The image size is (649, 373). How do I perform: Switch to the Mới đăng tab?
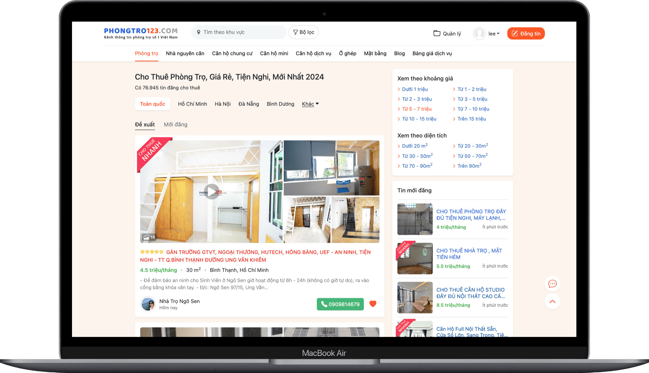175,124
